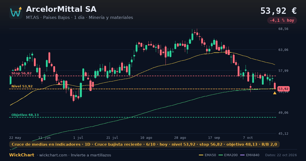
Task: Click the Objetivo 48,13 level label
Action: click(25, 115)
